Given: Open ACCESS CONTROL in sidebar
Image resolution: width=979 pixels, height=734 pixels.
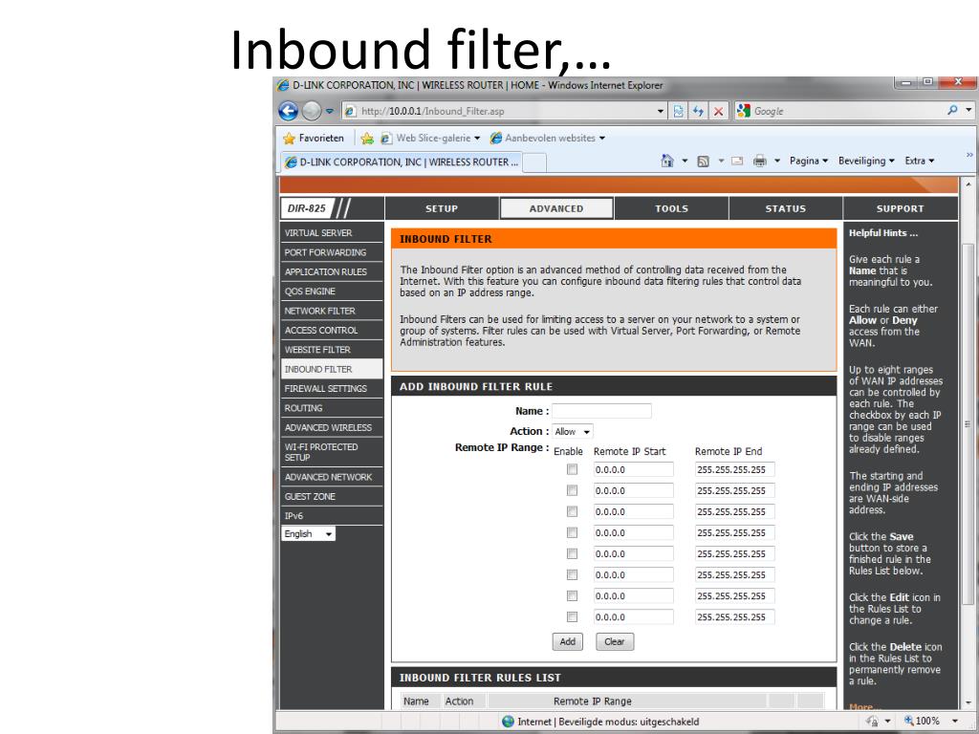Looking at the screenshot, I should pos(332,330).
